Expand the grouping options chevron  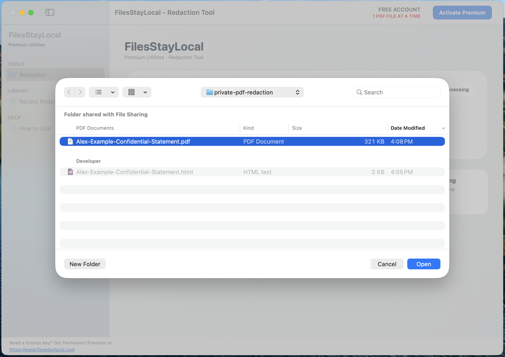(145, 92)
